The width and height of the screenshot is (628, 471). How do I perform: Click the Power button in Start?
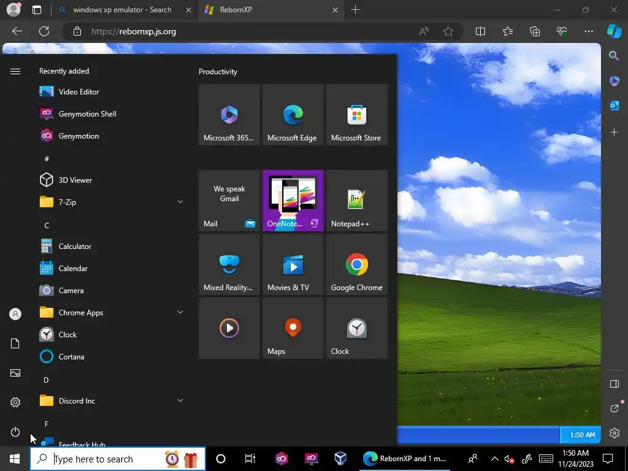15,432
